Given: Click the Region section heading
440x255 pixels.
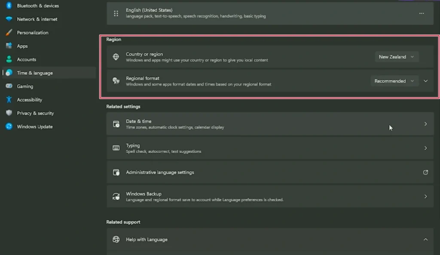Looking at the screenshot, I should (113, 39).
